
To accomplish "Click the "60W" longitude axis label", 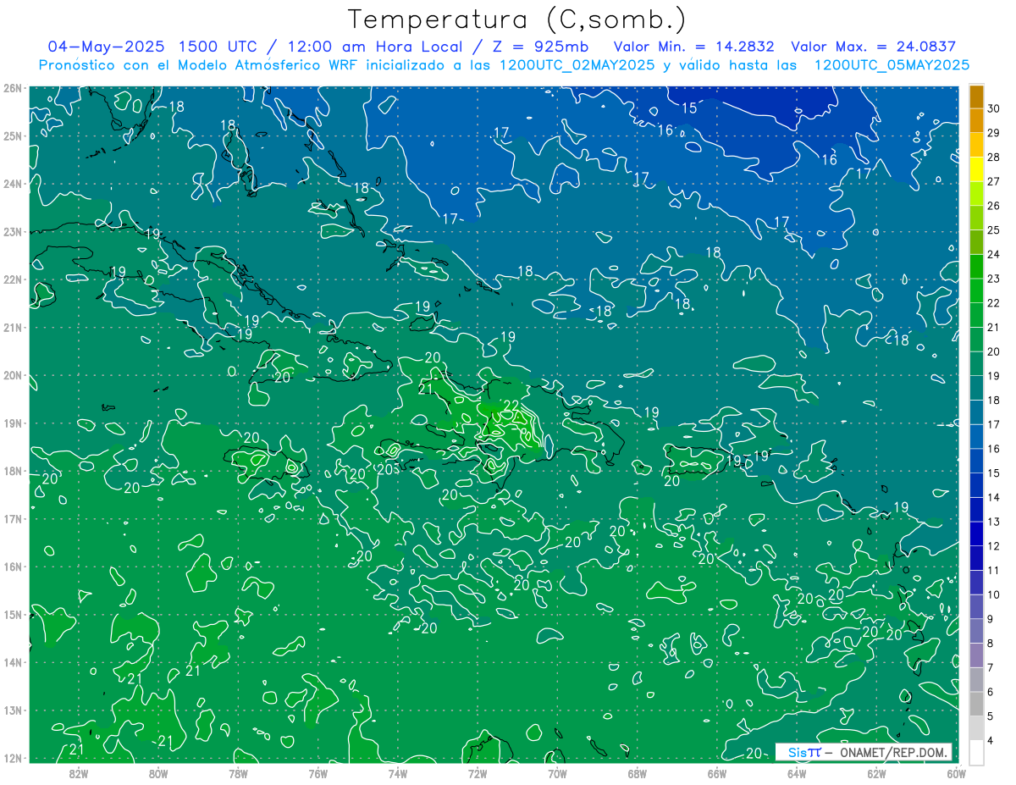I will click(x=956, y=772).
